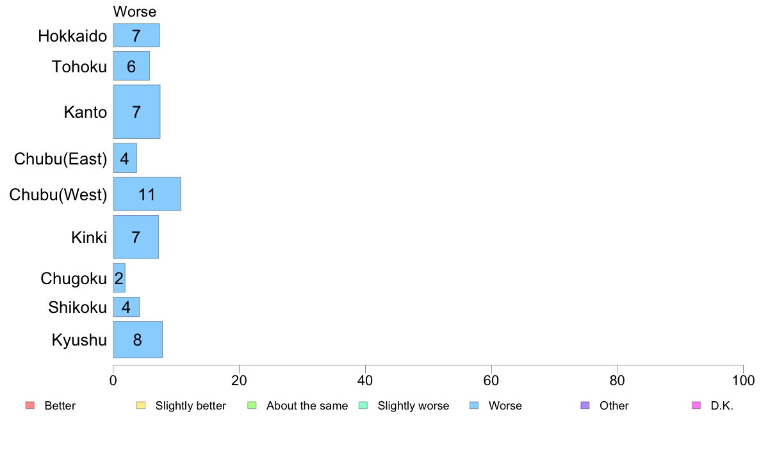Click the Chubu(West) region label

pyautogui.click(x=58, y=195)
